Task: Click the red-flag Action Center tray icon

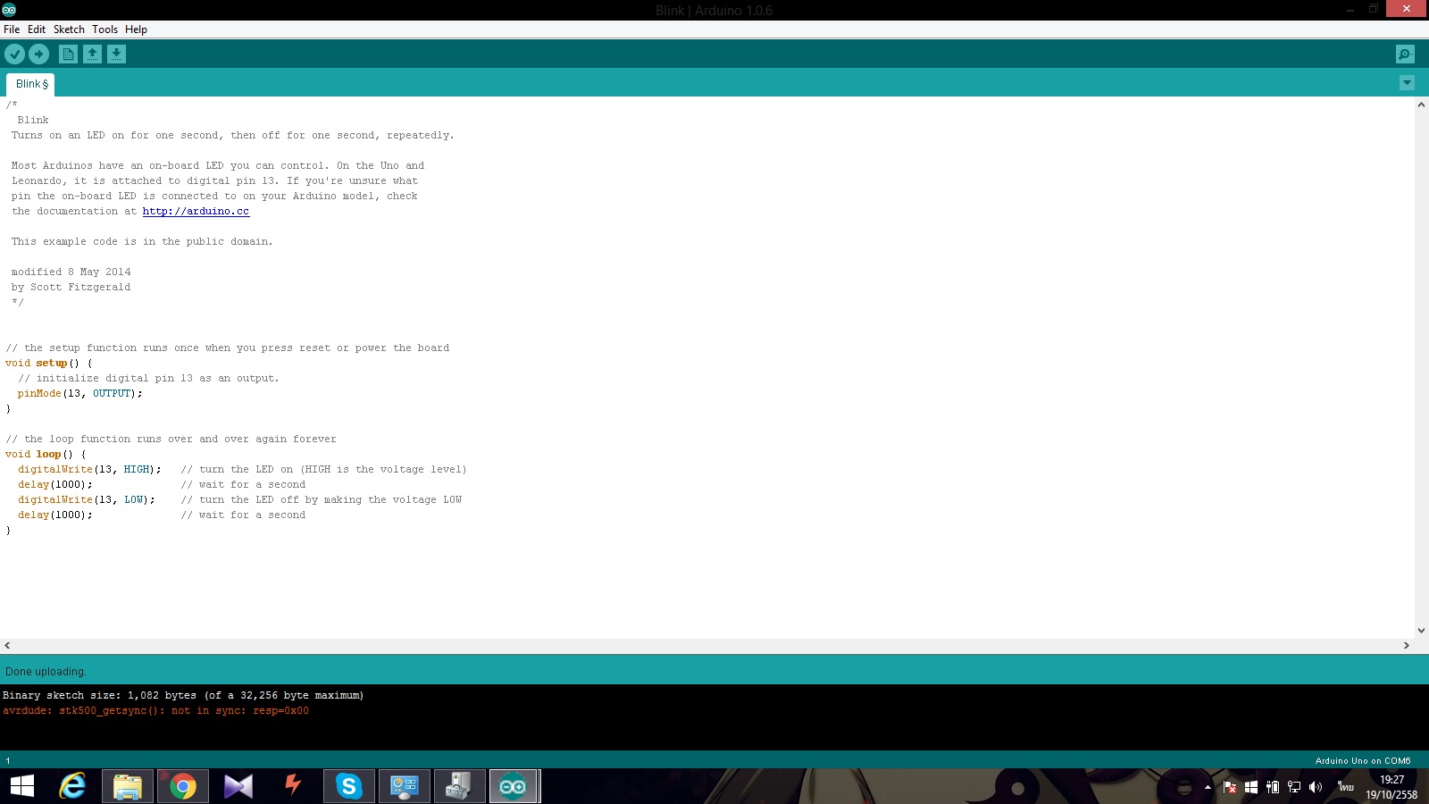Action: (1230, 787)
